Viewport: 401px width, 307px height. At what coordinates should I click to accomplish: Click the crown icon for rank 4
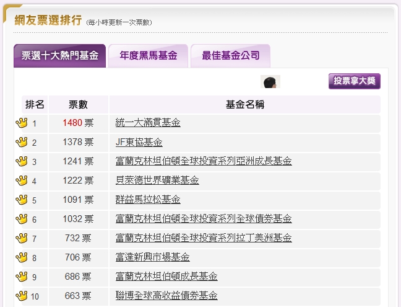tap(22, 180)
